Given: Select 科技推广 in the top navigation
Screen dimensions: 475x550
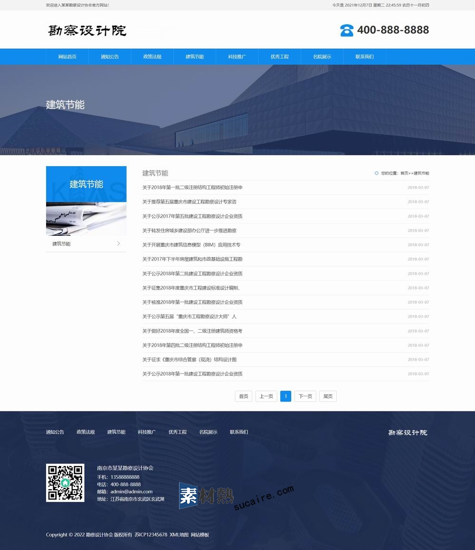Looking at the screenshot, I should coord(237,56).
